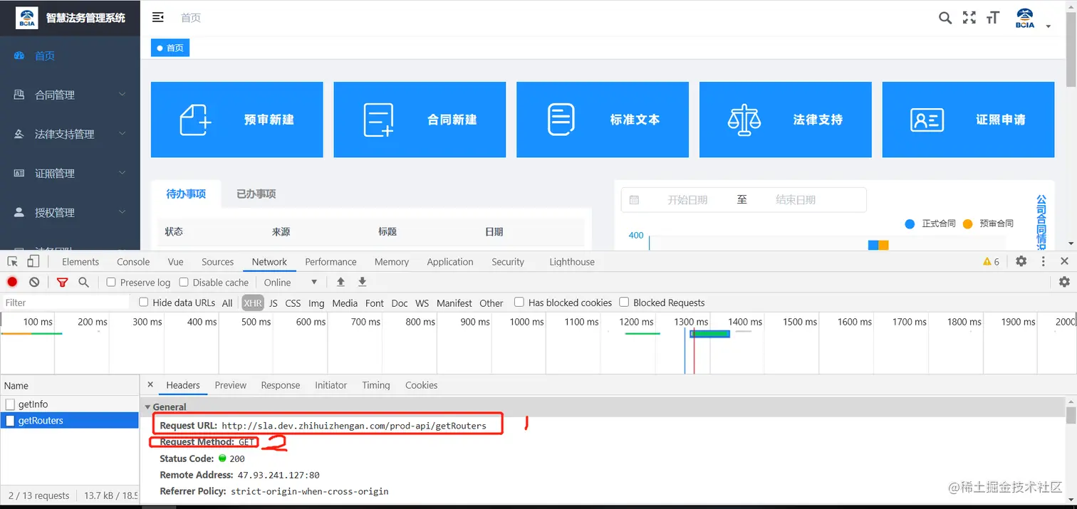Image resolution: width=1077 pixels, height=509 pixels.
Task: Click the 首页 dashboard icon in sidebar
Action: [x=19, y=56]
